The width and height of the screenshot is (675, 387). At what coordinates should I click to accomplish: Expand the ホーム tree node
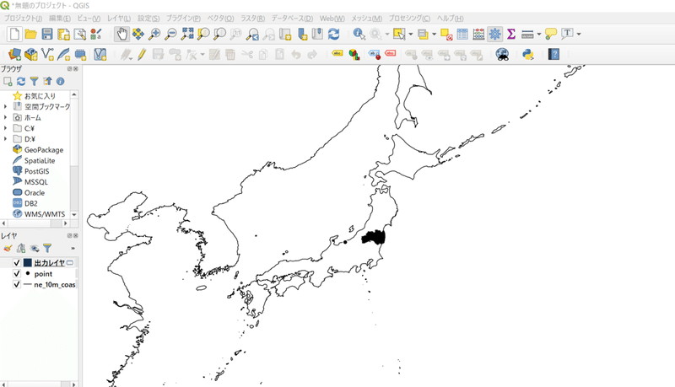(x=5, y=117)
